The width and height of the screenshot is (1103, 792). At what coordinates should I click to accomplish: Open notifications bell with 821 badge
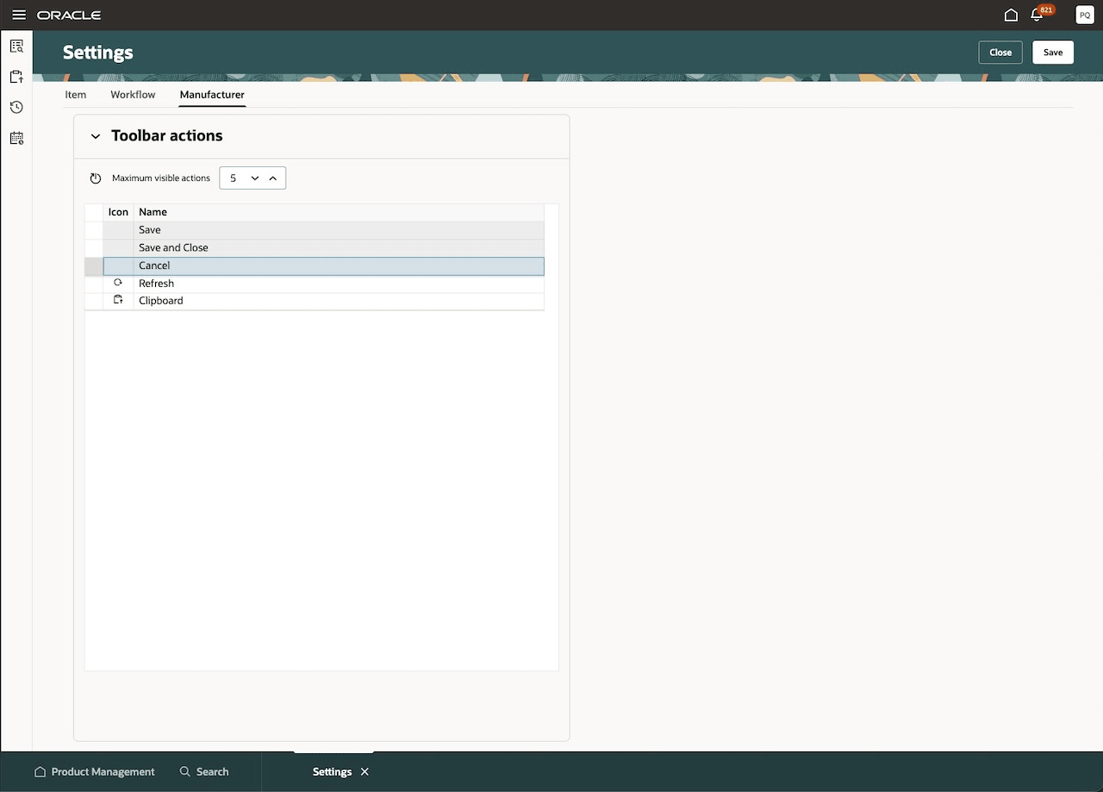pyautogui.click(x=1038, y=16)
